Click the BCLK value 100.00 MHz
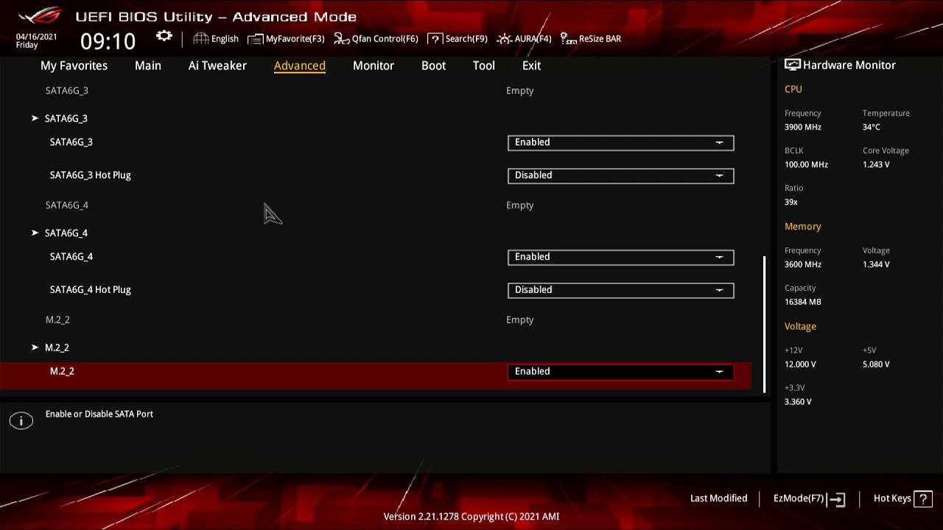This screenshot has width=943, height=530. tap(806, 164)
